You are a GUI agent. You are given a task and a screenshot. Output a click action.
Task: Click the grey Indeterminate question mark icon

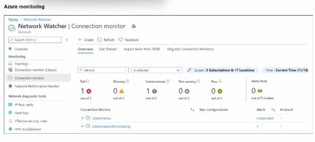tap(154, 91)
